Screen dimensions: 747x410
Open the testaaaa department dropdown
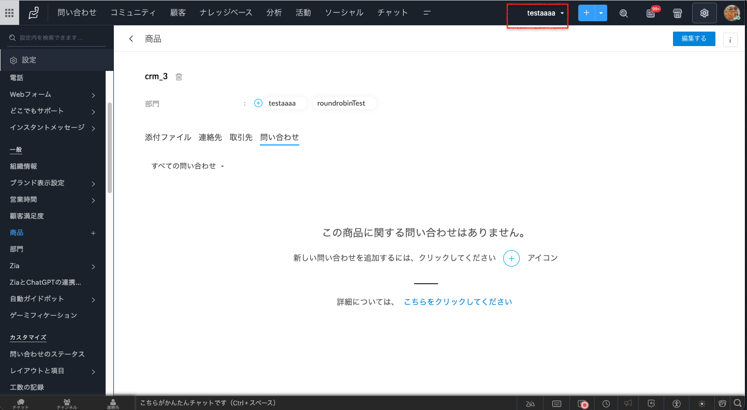pyautogui.click(x=544, y=13)
